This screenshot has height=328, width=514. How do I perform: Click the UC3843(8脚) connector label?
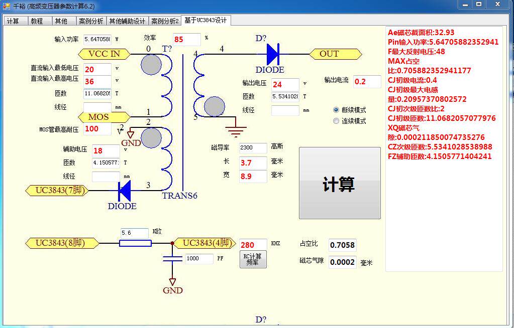pos(61,243)
